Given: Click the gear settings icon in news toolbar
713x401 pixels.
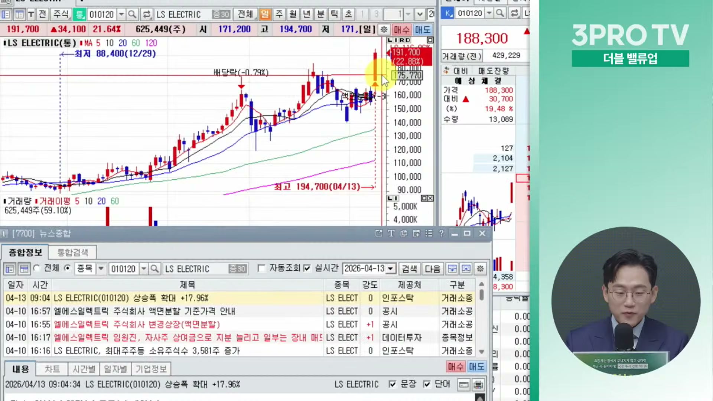Looking at the screenshot, I should click(x=480, y=268).
